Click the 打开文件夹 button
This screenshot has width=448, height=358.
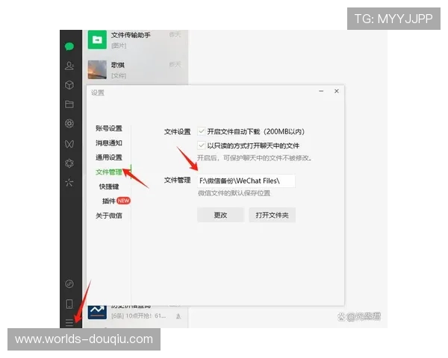tap(272, 215)
